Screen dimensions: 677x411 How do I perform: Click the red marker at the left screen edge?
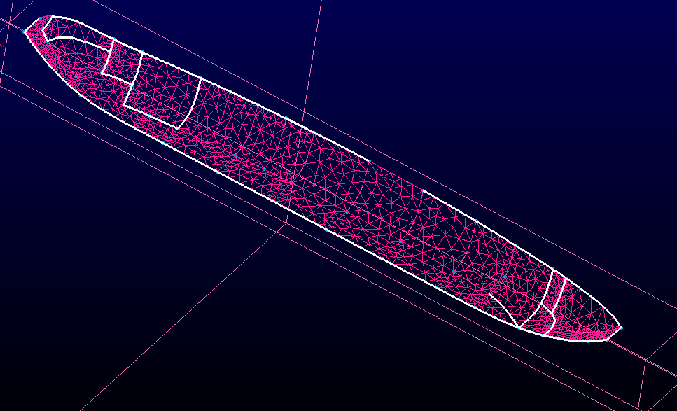(x=1, y=48)
